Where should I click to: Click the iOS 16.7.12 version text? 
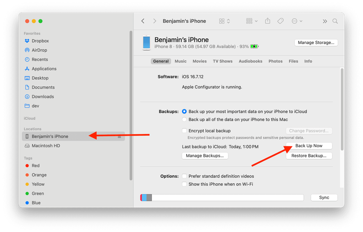[193, 77]
